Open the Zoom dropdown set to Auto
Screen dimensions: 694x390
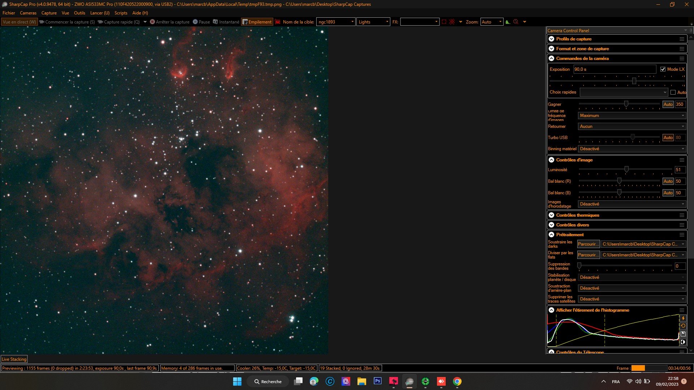pos(492,22)
